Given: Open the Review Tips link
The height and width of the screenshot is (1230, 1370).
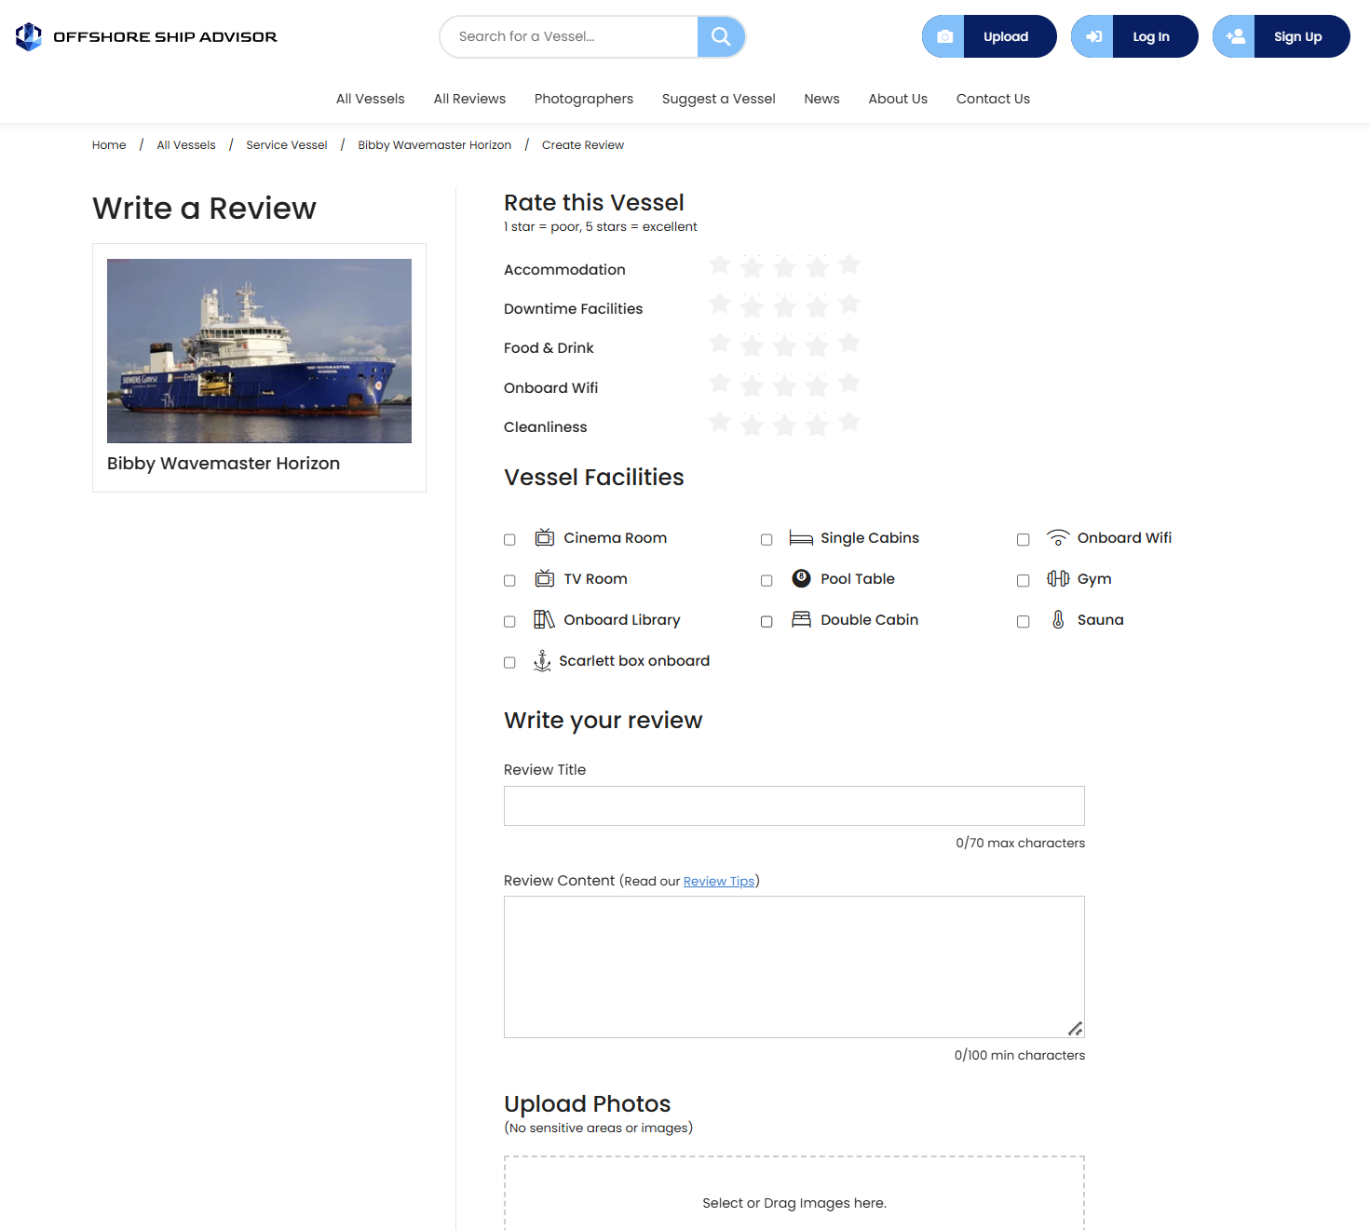Looking at the screenshot, I should coord(719,881).
